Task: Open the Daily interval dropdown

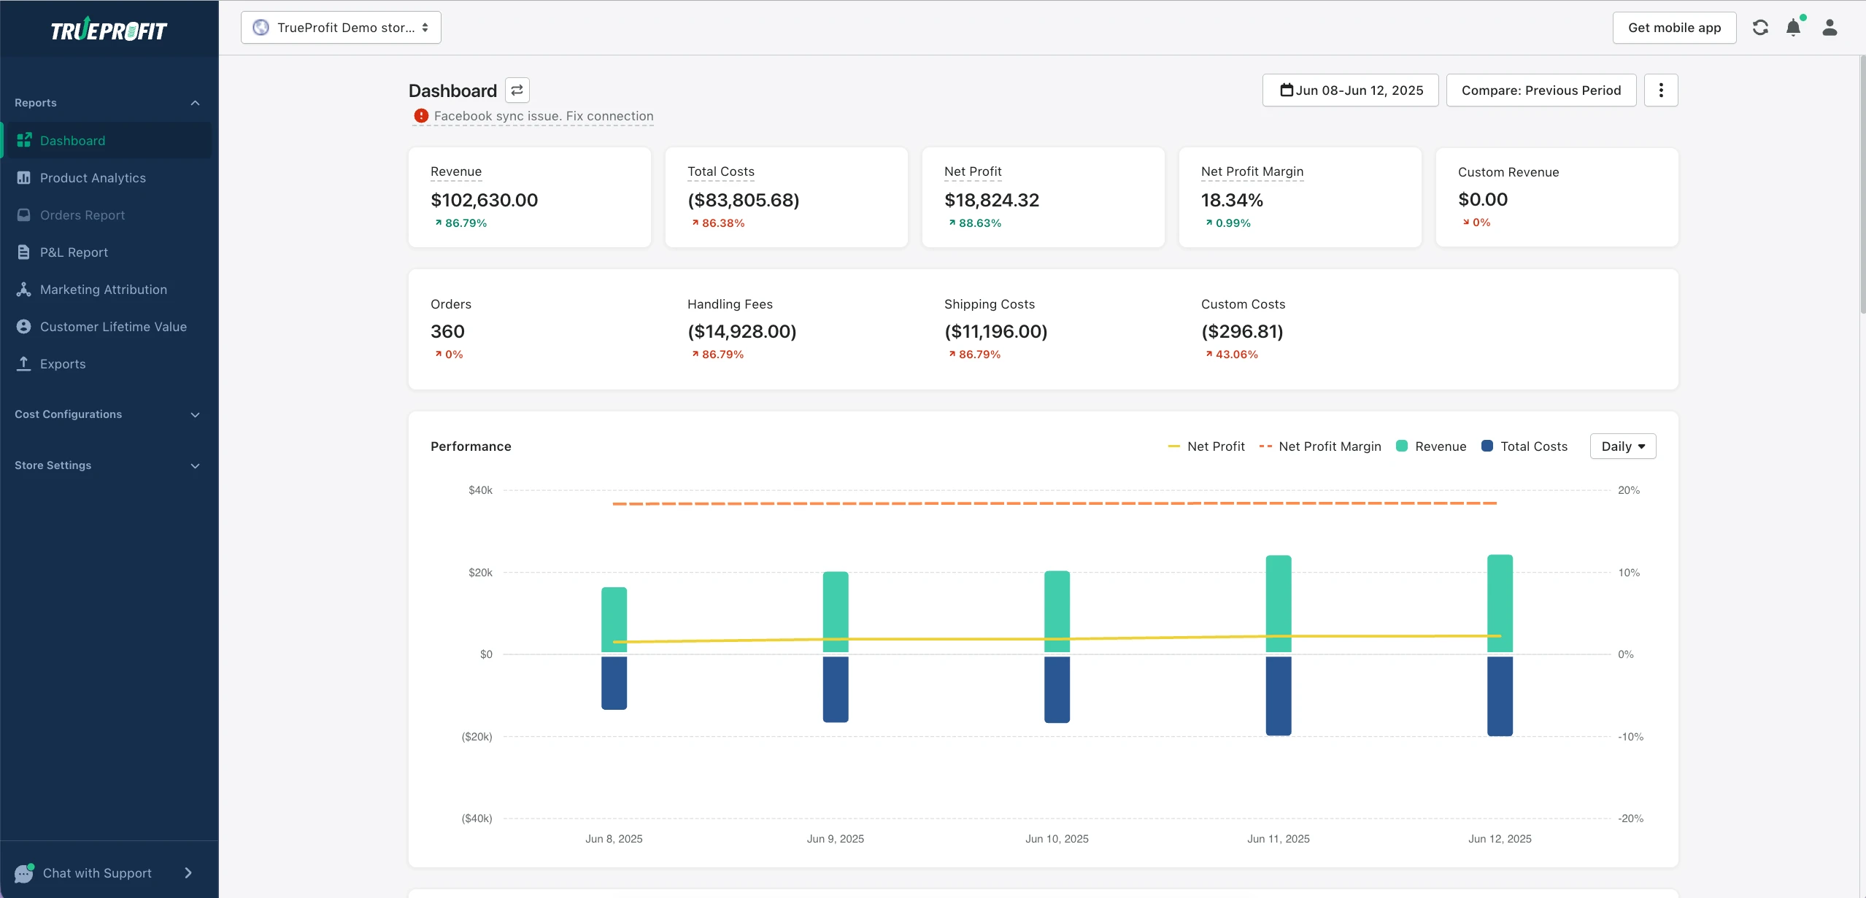Action: click(x=1622, y=446)
